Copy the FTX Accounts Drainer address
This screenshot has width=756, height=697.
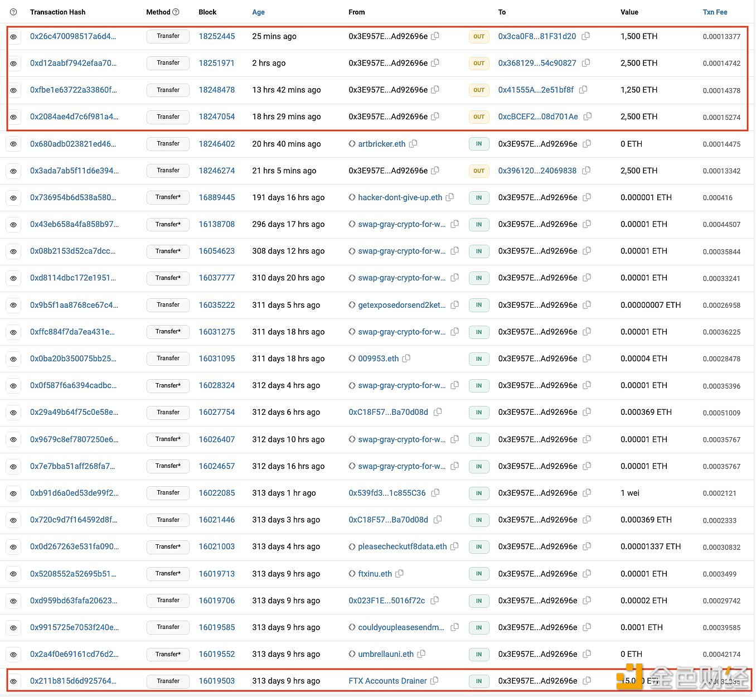[x=435, y=680]
